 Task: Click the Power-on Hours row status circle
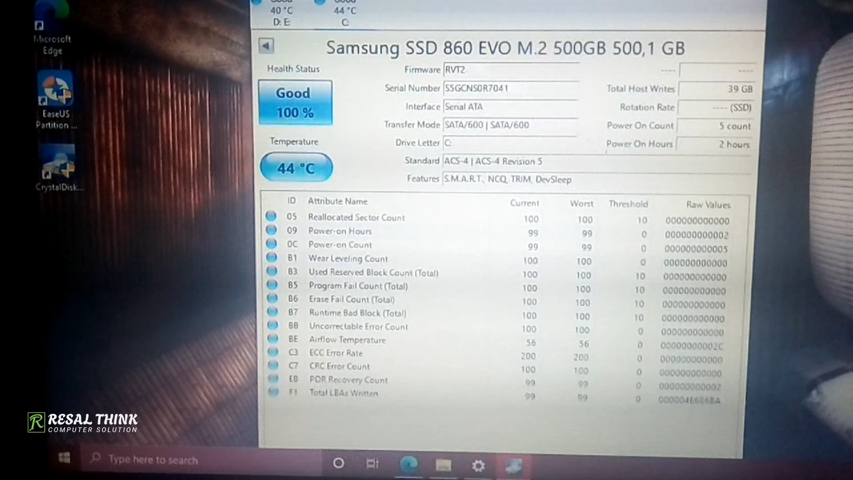point(271,230)
